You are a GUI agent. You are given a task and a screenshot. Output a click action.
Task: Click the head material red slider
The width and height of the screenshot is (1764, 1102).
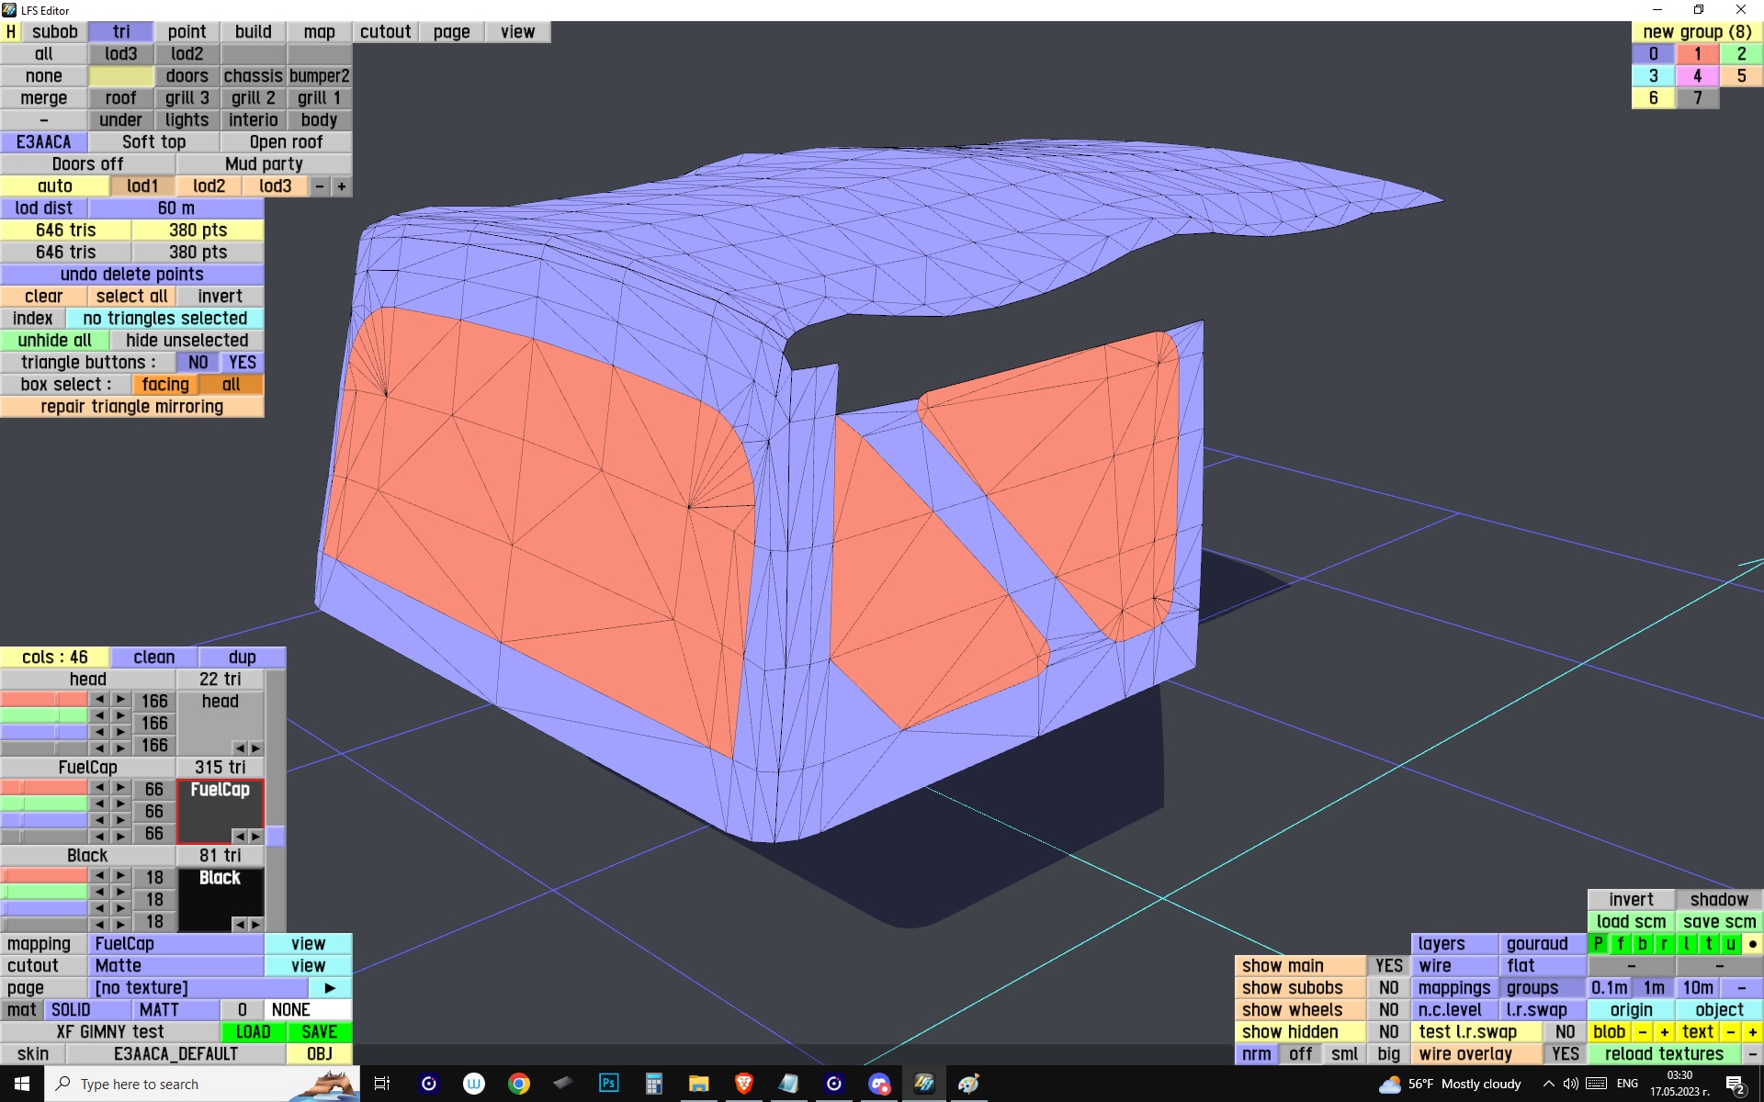pos(44,700)
